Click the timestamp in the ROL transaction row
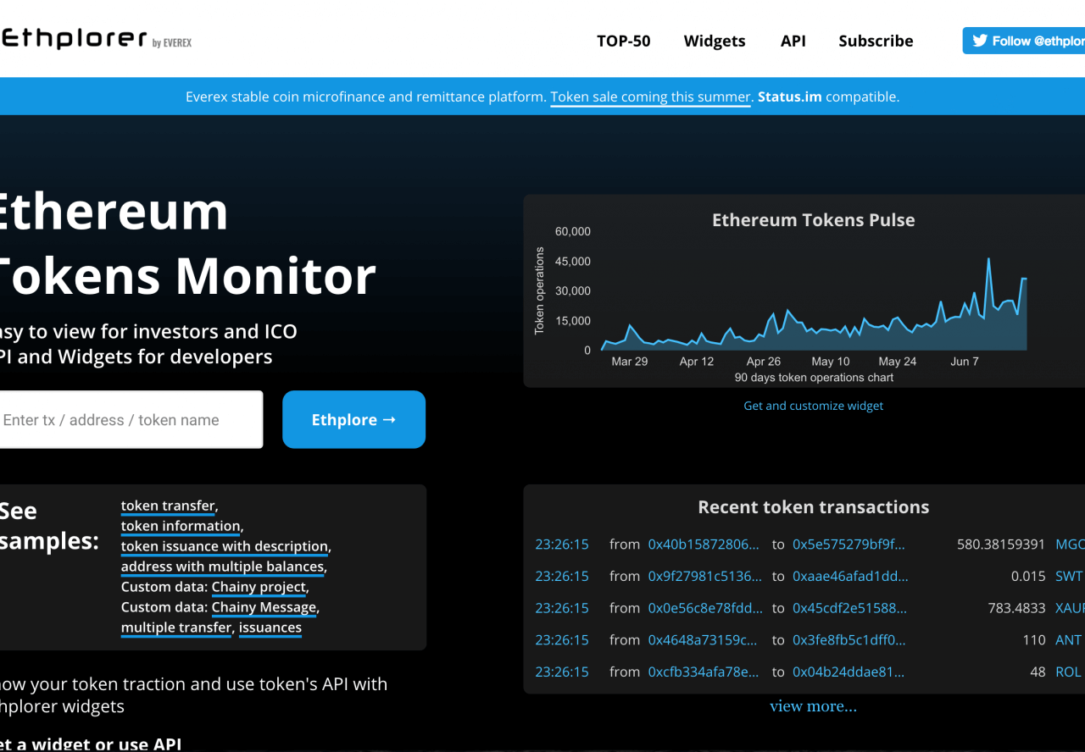The height and width of the screenshot is (752, 1085). [562, 672]
